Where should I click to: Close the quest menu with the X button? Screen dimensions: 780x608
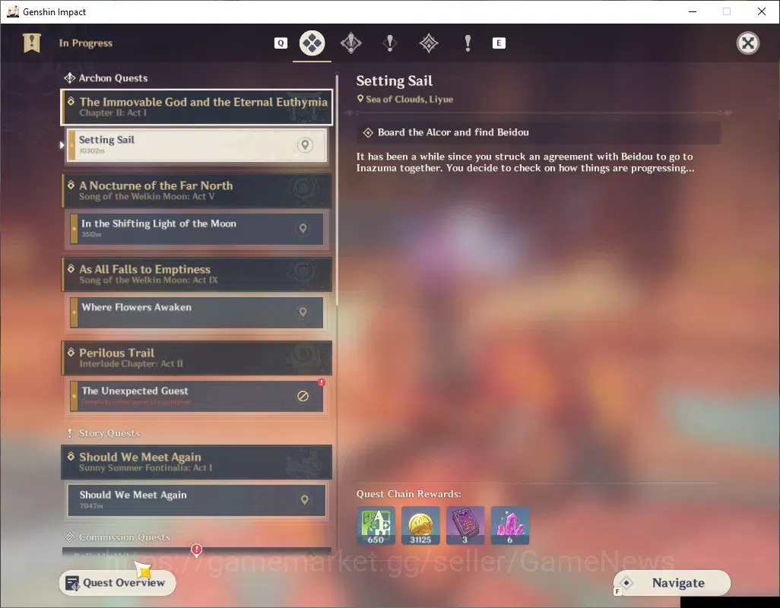[747, 43]
